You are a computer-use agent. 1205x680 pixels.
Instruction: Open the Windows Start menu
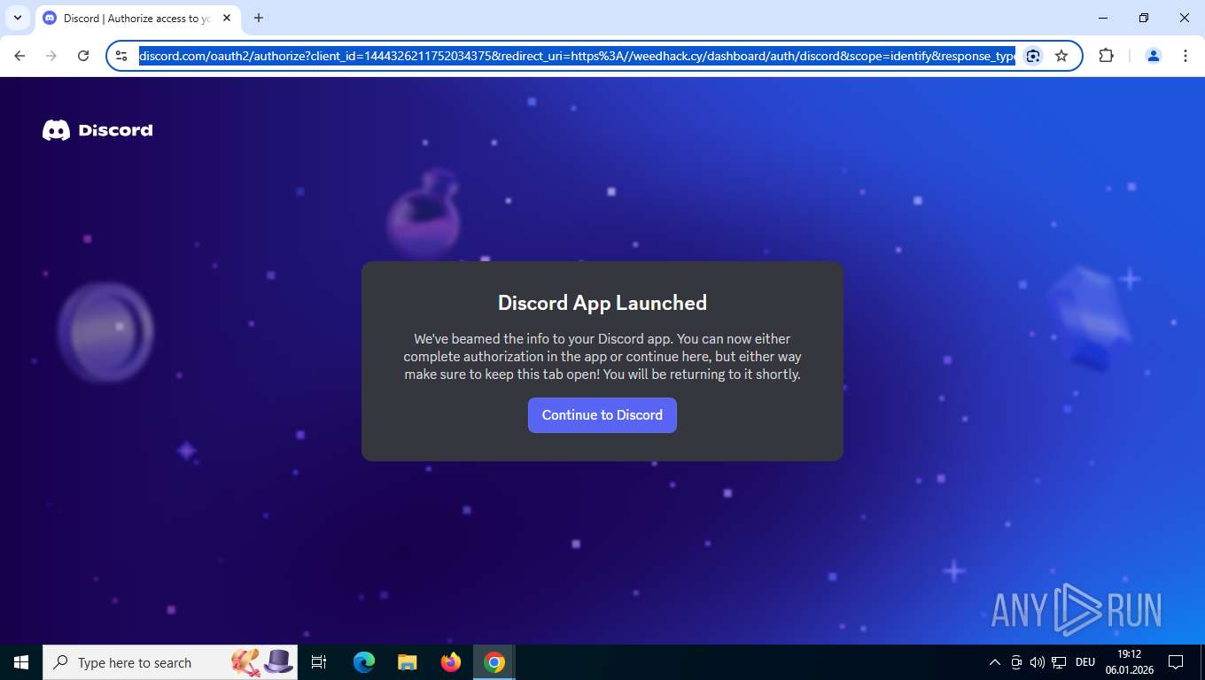(21, 662)
